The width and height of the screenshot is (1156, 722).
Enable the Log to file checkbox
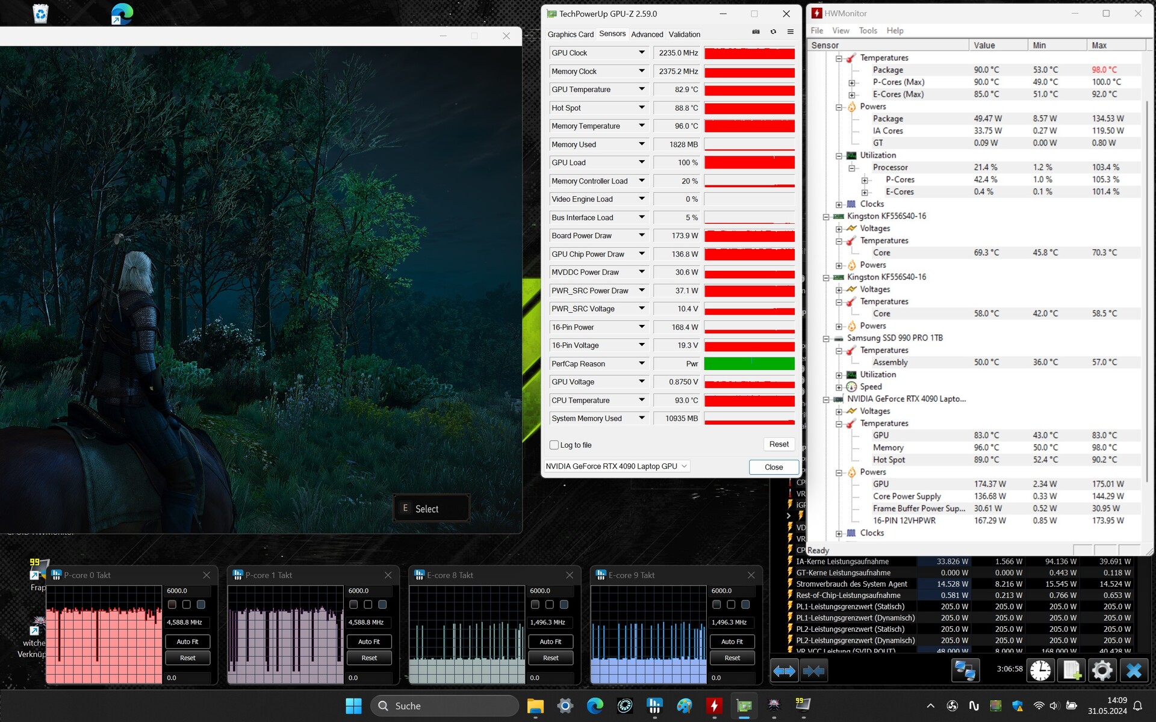tap(554, 445)
